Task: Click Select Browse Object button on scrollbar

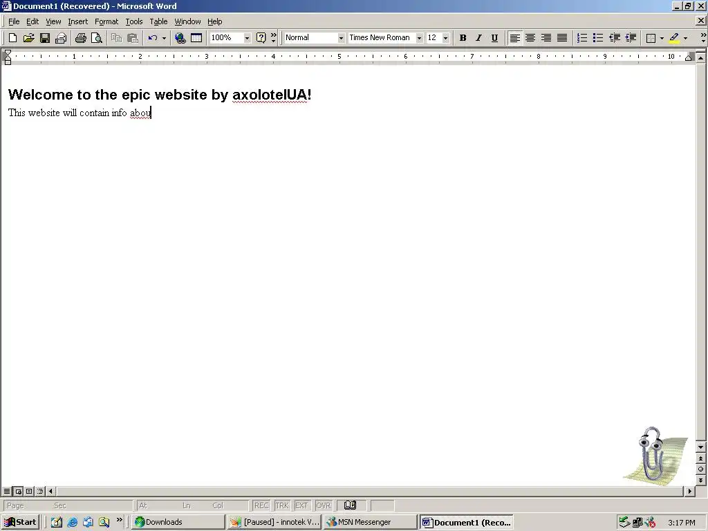Action: coord(700,469)
